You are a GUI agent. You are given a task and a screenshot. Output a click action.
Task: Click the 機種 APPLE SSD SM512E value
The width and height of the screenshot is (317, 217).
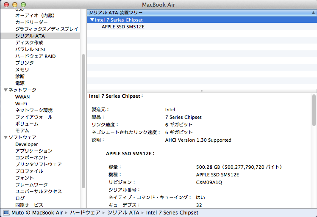217,175
